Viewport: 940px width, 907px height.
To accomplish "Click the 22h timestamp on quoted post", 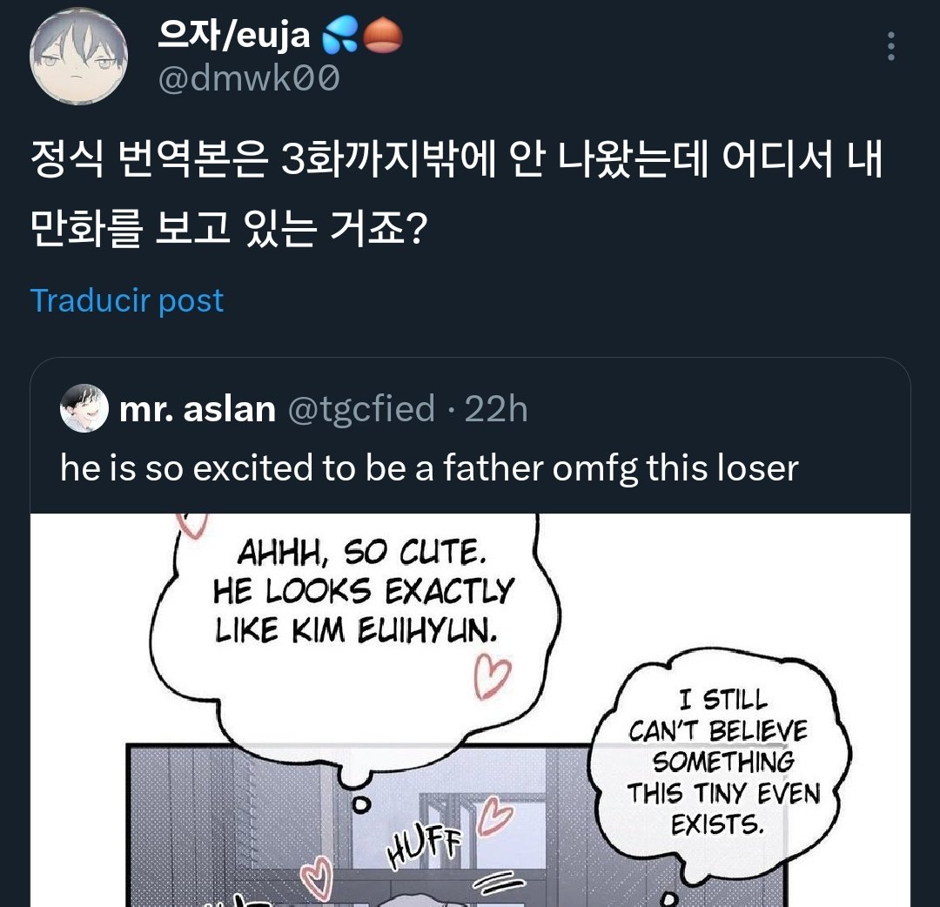I will pyautogui.click(x=496, y=408).
